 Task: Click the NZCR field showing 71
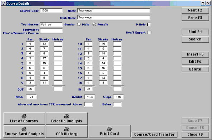pos(31,97)
